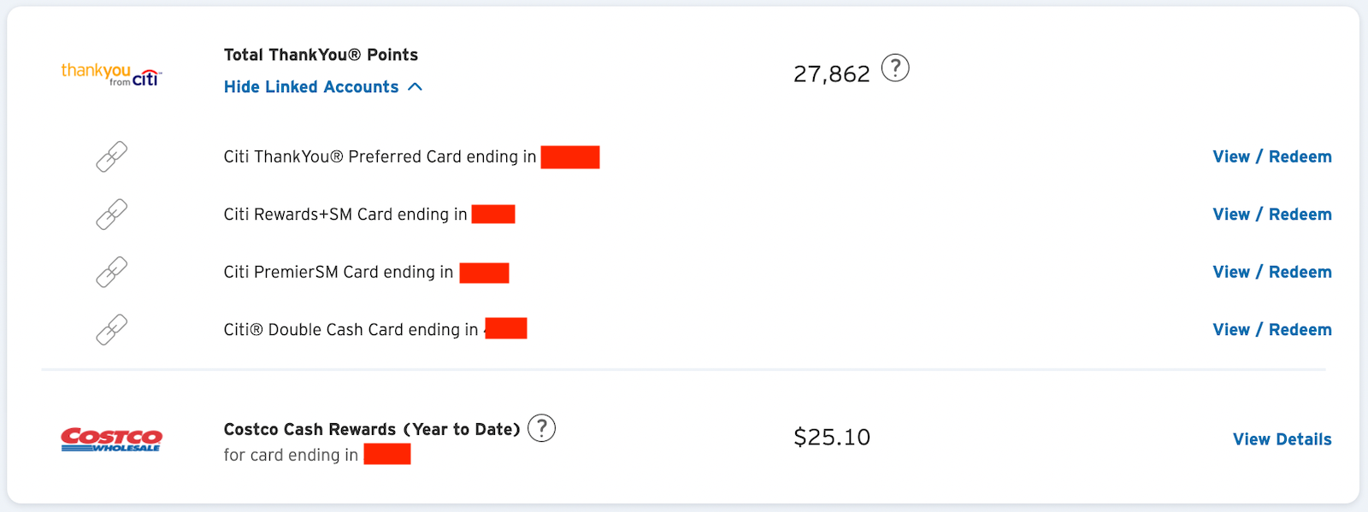Viewport: 1368px width, 512px height.
Task: Select the Total ThankYou Points heading
Action: [321, 55]
